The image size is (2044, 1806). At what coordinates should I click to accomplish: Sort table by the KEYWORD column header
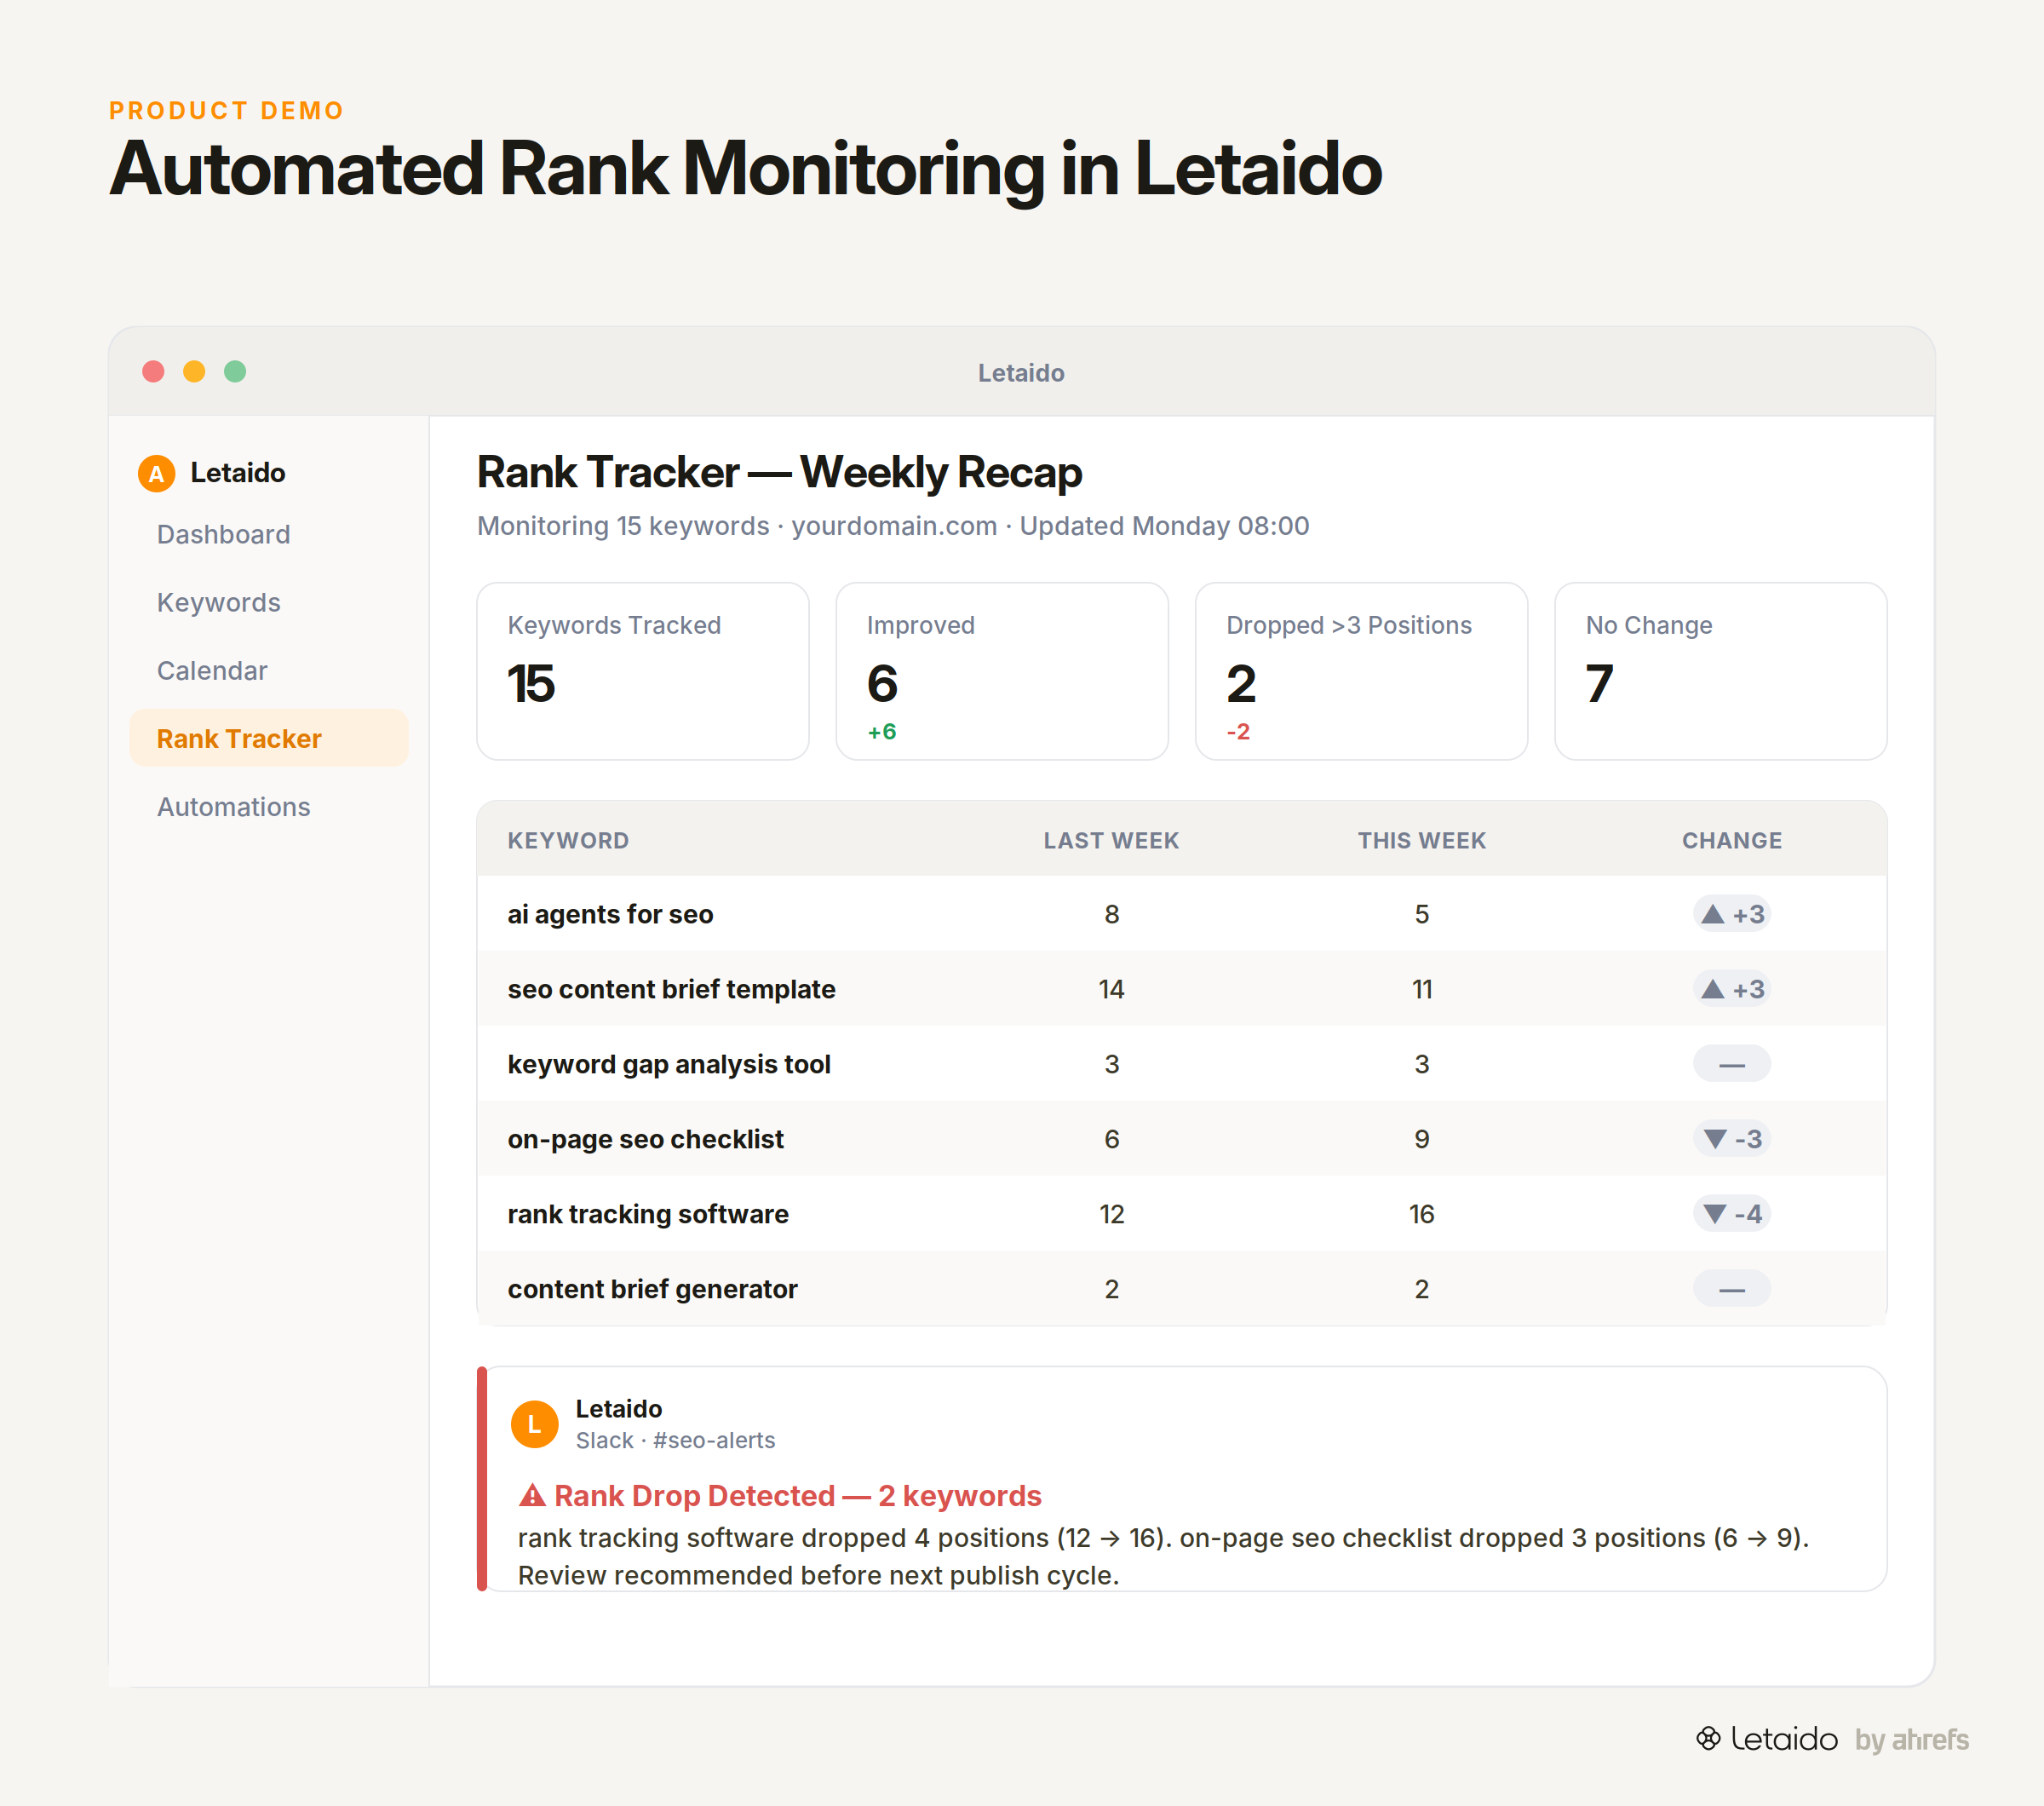[568, 840]
